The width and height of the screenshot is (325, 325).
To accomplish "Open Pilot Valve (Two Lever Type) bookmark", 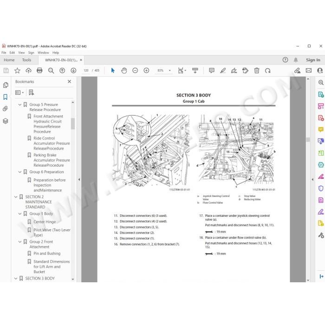I will tap(52, 232).
